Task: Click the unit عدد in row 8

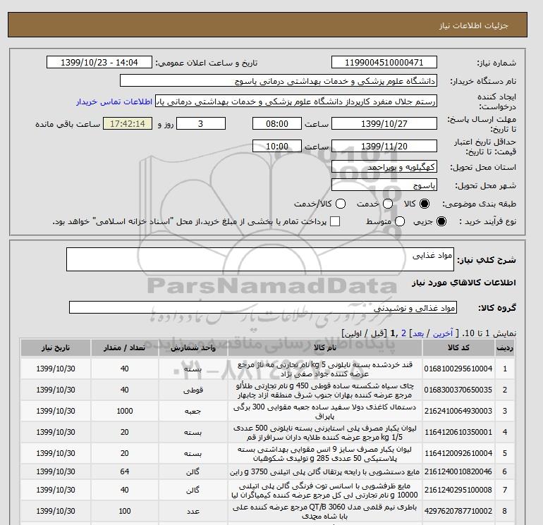Action: (x=193, y=512)
